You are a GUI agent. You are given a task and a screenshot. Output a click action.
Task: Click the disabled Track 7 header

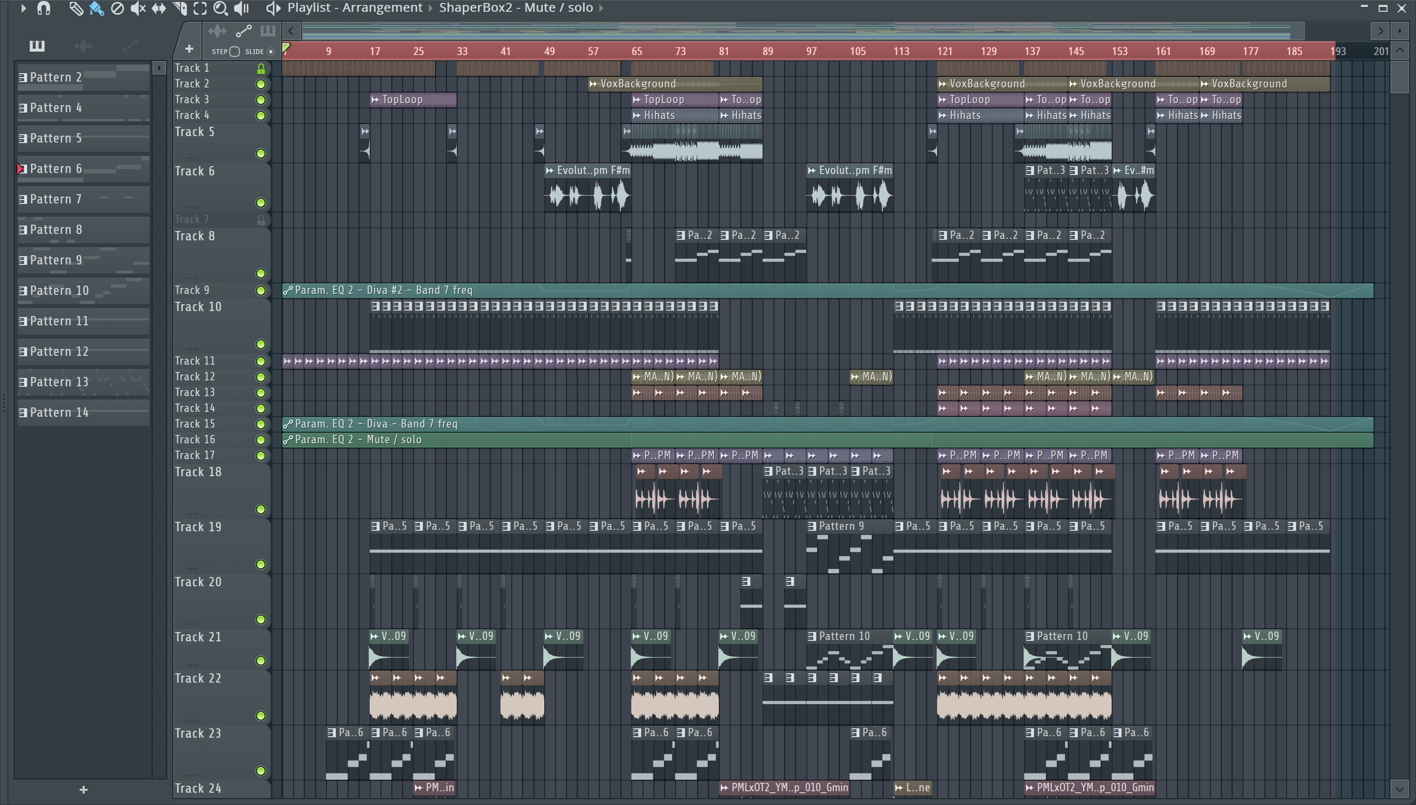point(221,220)
